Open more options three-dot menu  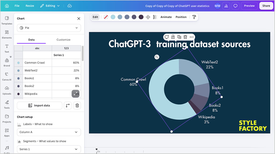[x=192, y=37]
